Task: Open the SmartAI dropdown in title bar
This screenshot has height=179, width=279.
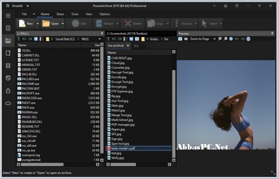Action: pyautogui.click(x=28, y=6)
